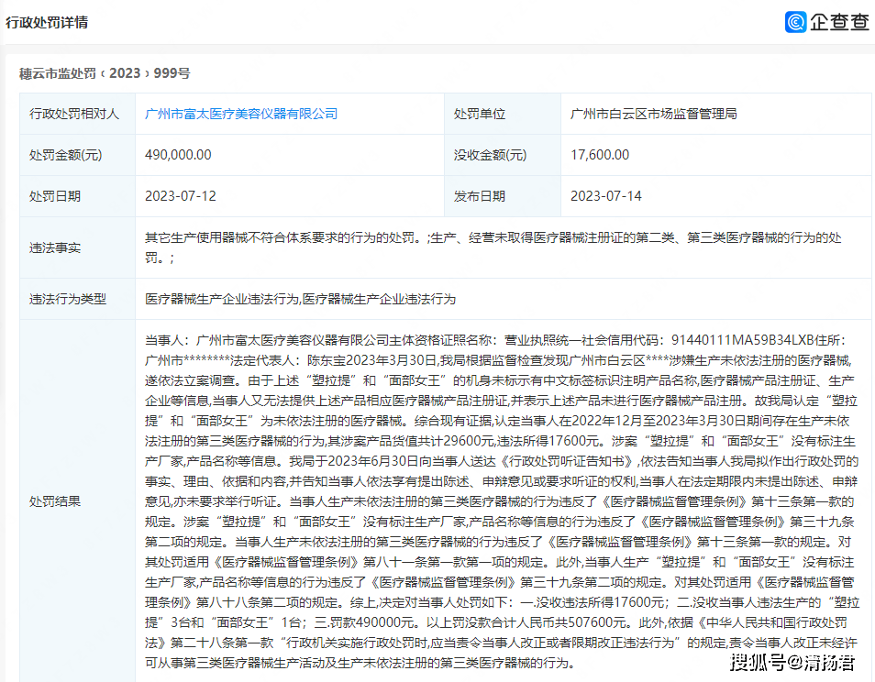Click the 处罚单位 label cell
This screenshot has height=682, width=875.
pos(480,114)
